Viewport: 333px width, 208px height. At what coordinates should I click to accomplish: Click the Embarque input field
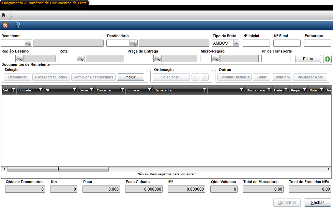(318, 43)
